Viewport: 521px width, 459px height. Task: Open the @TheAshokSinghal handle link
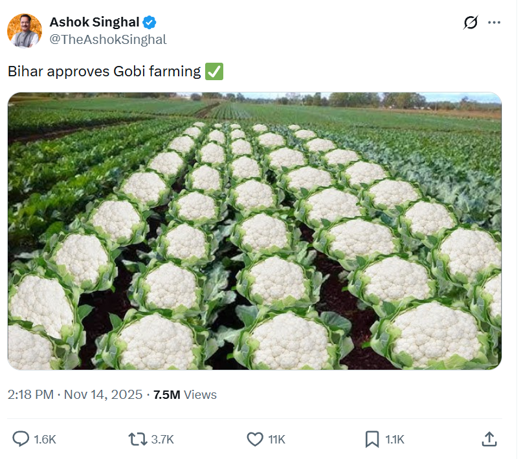107,39
